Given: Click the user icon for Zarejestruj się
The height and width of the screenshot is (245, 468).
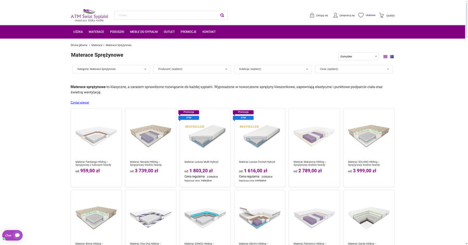Looking at the screenshot, I should pyautogui.click(x=335, y=15).
